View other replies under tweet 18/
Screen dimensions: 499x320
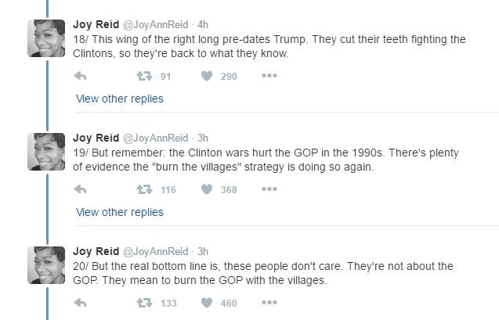[120, 99]
